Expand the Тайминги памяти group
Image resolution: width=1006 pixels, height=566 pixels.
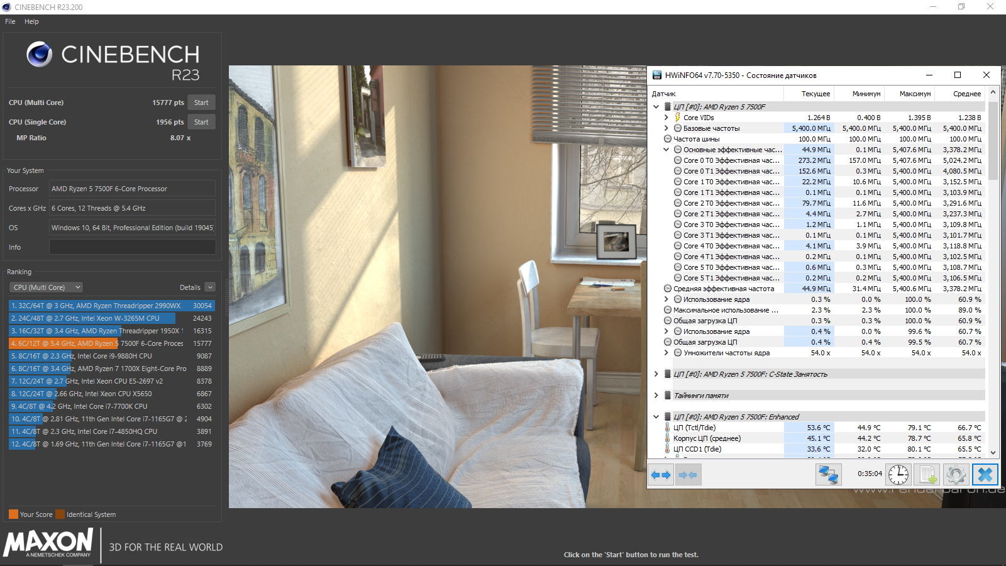click(x=656, y=396)
